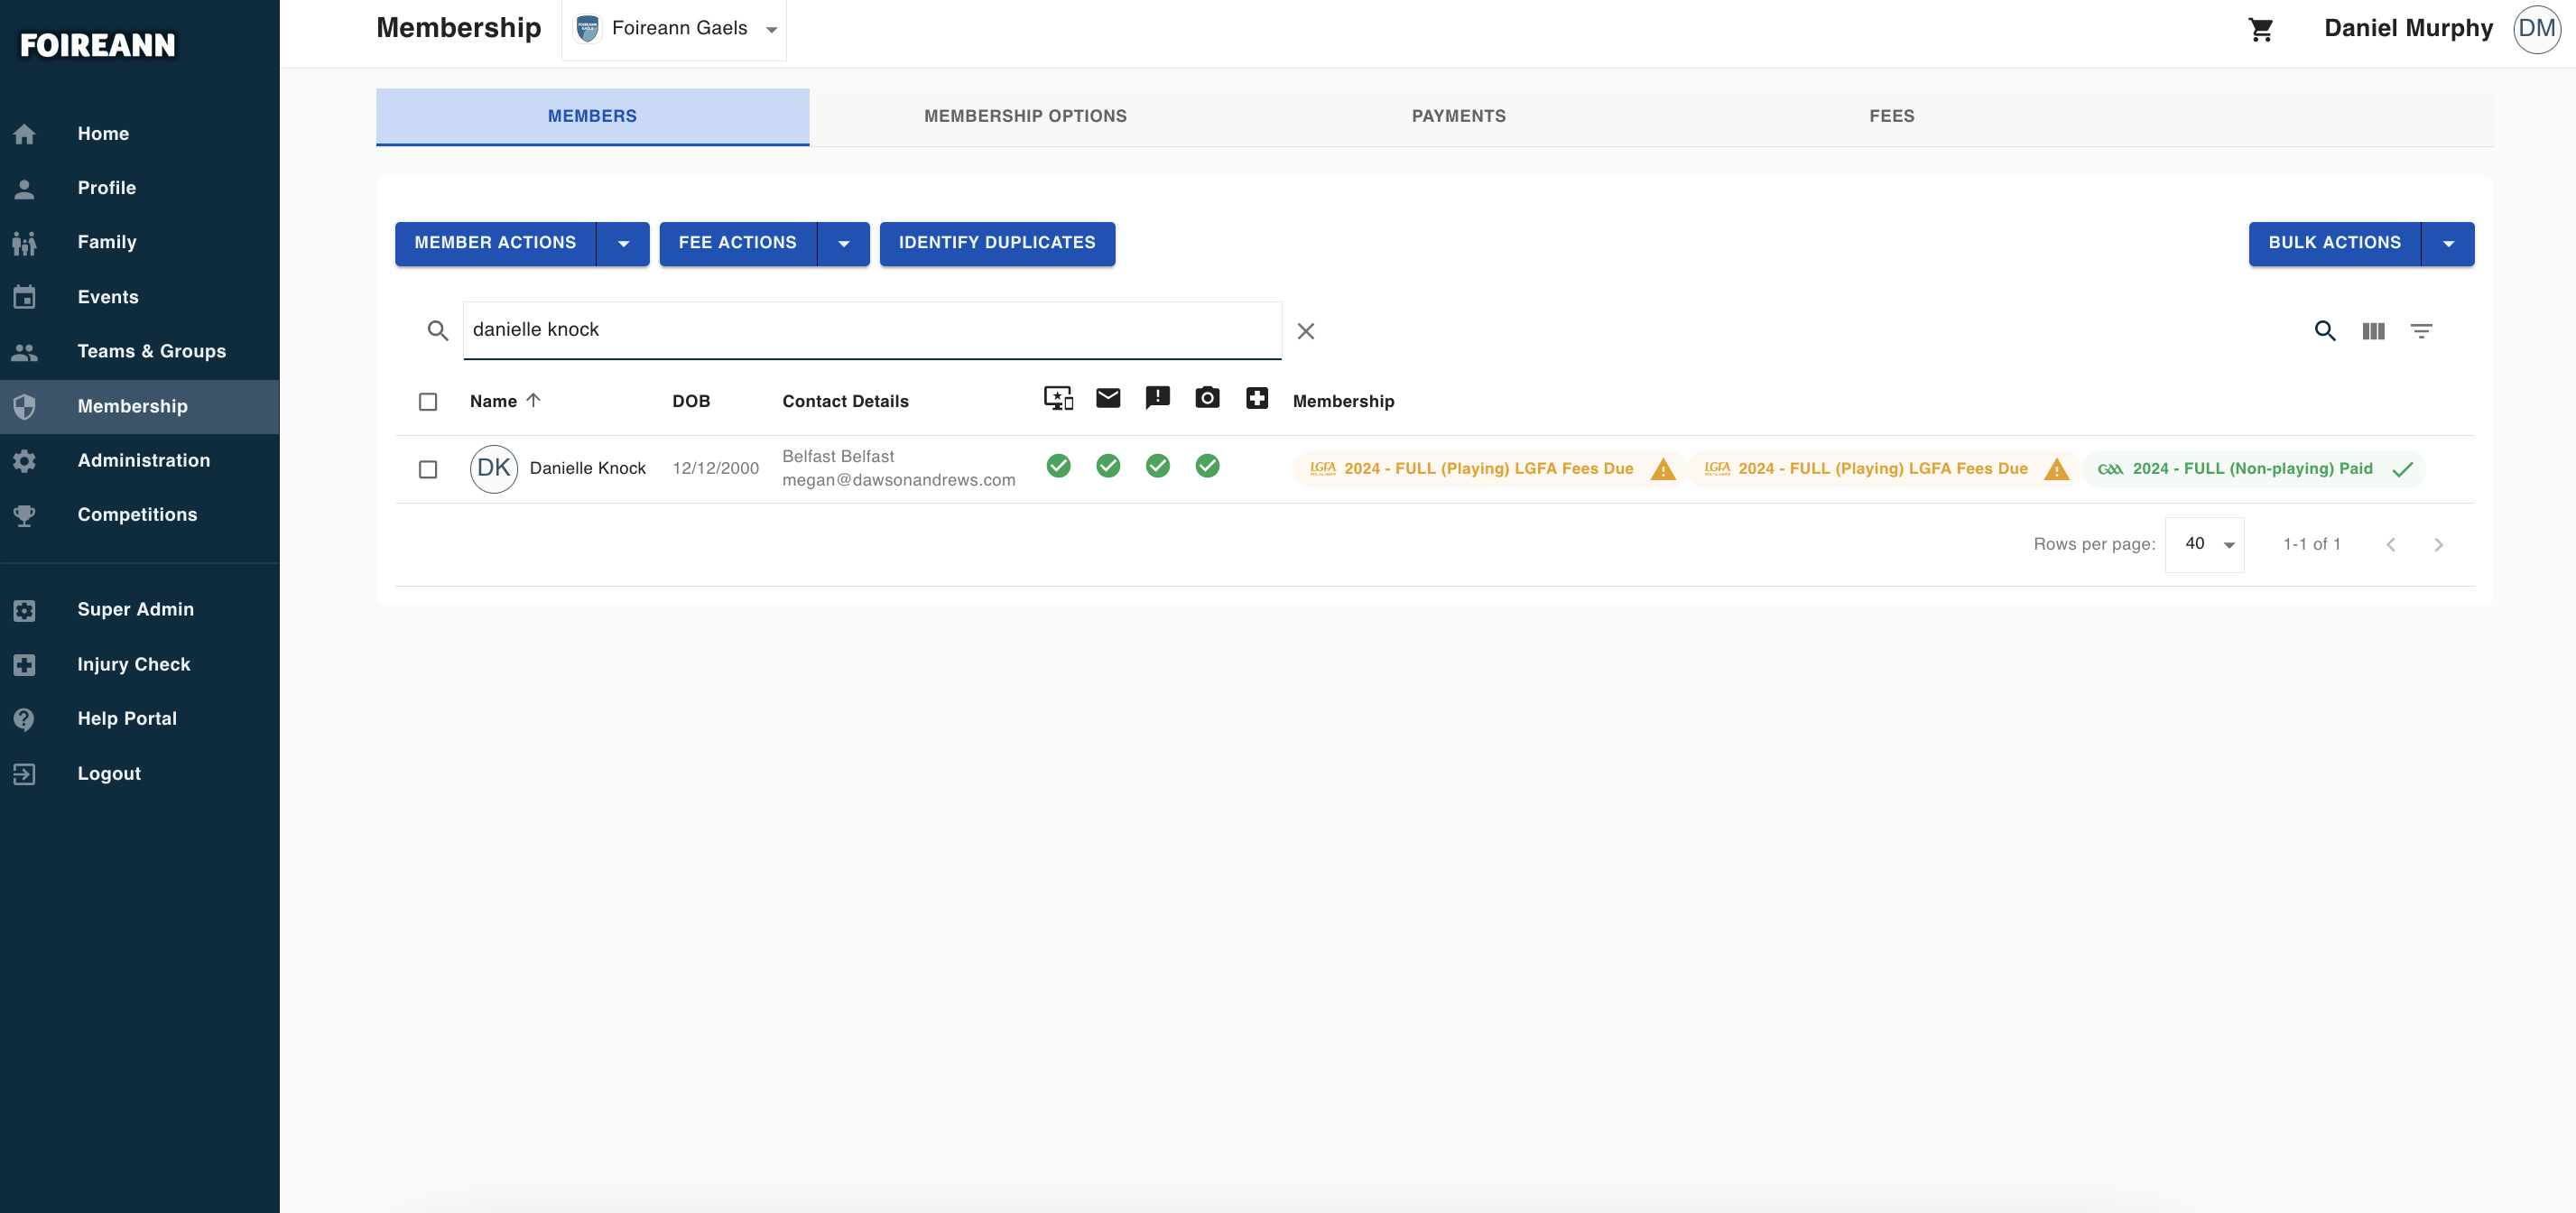Click the Identify Duplicates button
The height and width of the screenshot is (1213, 2576).
pyautogui.click(x=997, y=244)
